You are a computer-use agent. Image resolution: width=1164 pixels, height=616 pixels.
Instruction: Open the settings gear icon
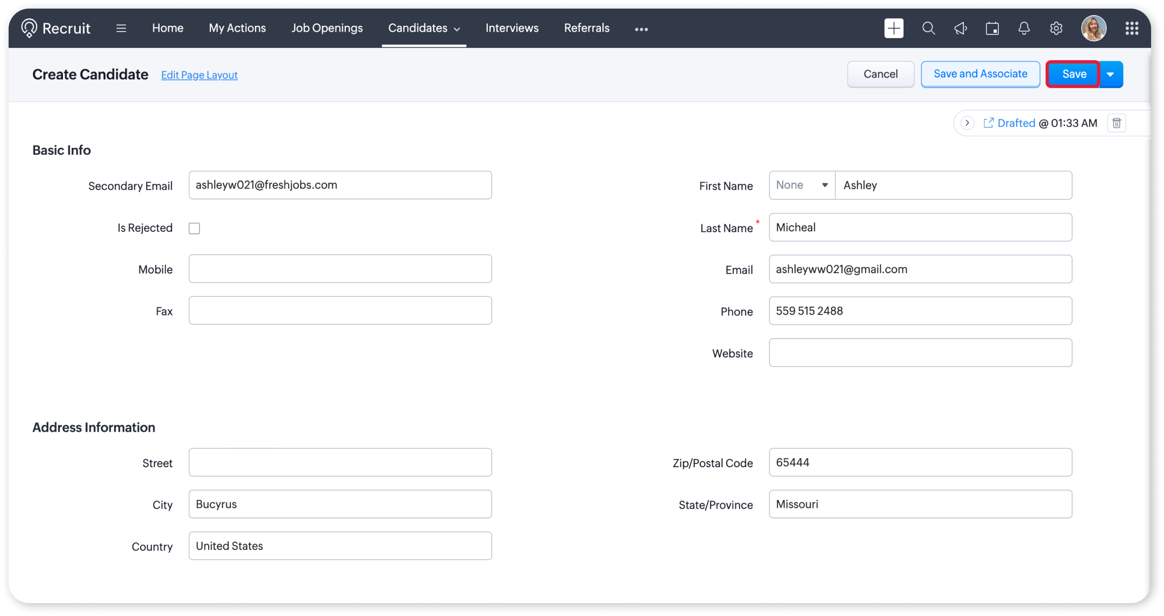pyautogui.click(x=1056, y=28)
